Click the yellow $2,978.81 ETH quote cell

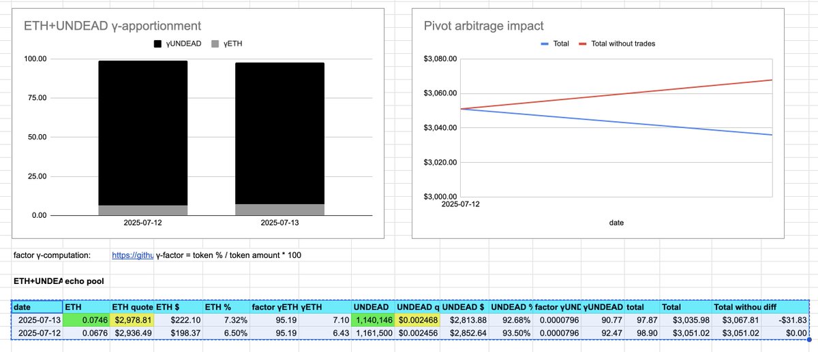pyautogui.click(x=132, y=321)
